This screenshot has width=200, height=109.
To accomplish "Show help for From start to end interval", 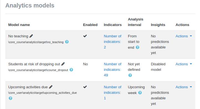I will click(137, 47).
